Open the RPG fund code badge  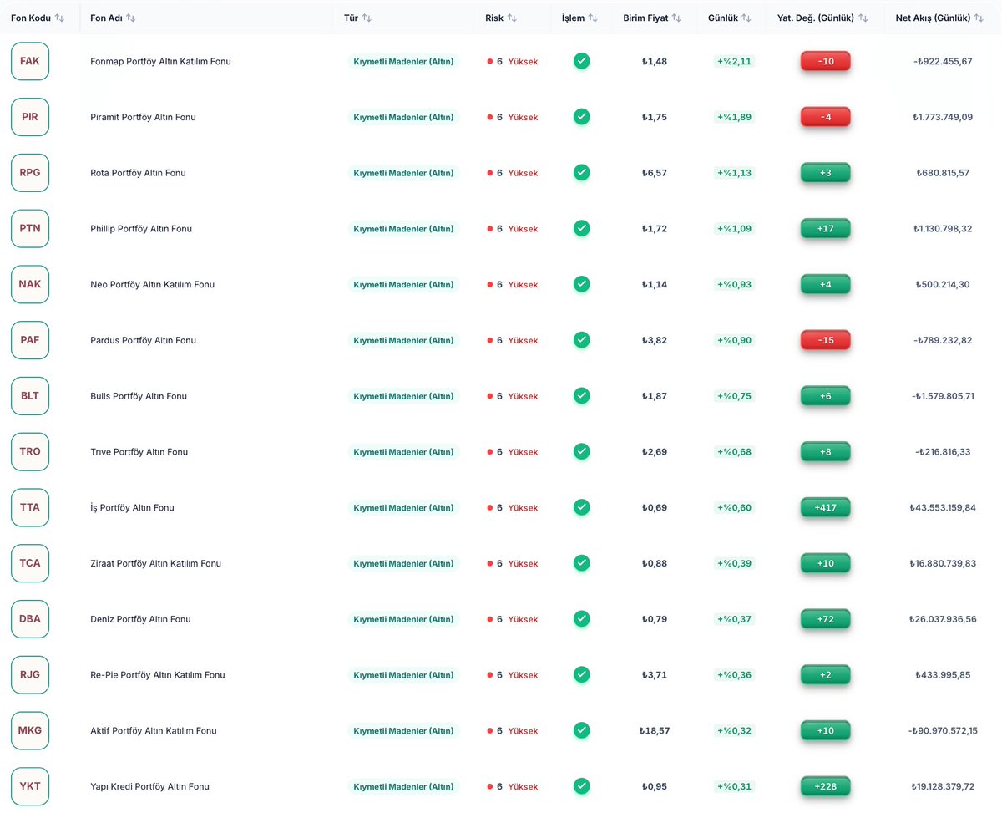30,173
